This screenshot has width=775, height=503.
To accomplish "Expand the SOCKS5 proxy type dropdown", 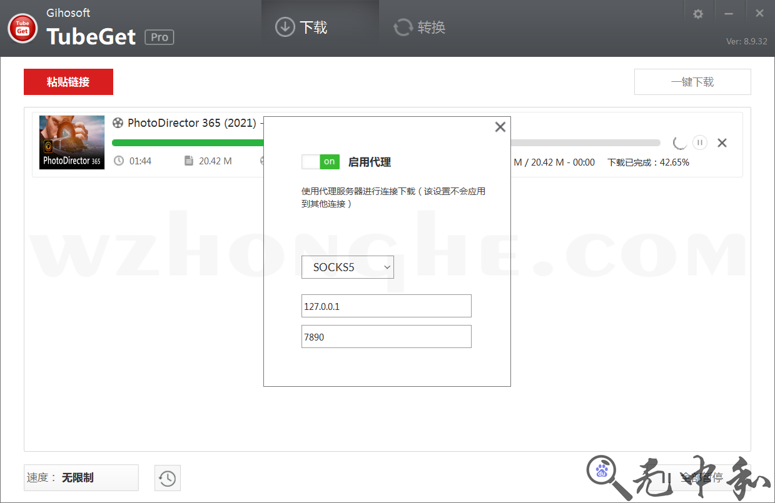I will pyautogui.click(x=348, y=267).
